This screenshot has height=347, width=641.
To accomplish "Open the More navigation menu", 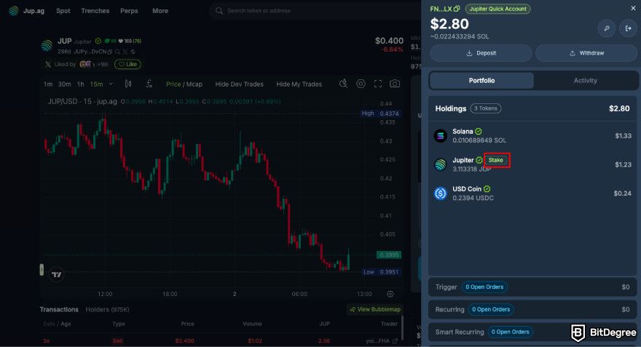I will click(160, 11).
